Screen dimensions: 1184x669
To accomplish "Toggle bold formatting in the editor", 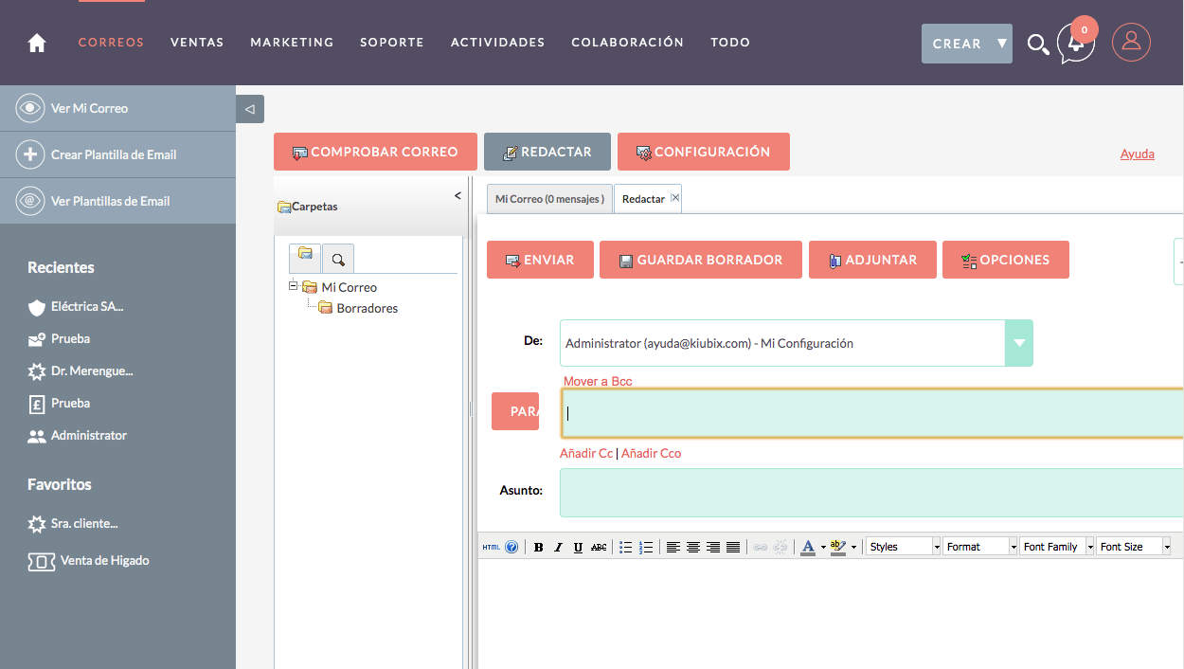I will point(538,547).
